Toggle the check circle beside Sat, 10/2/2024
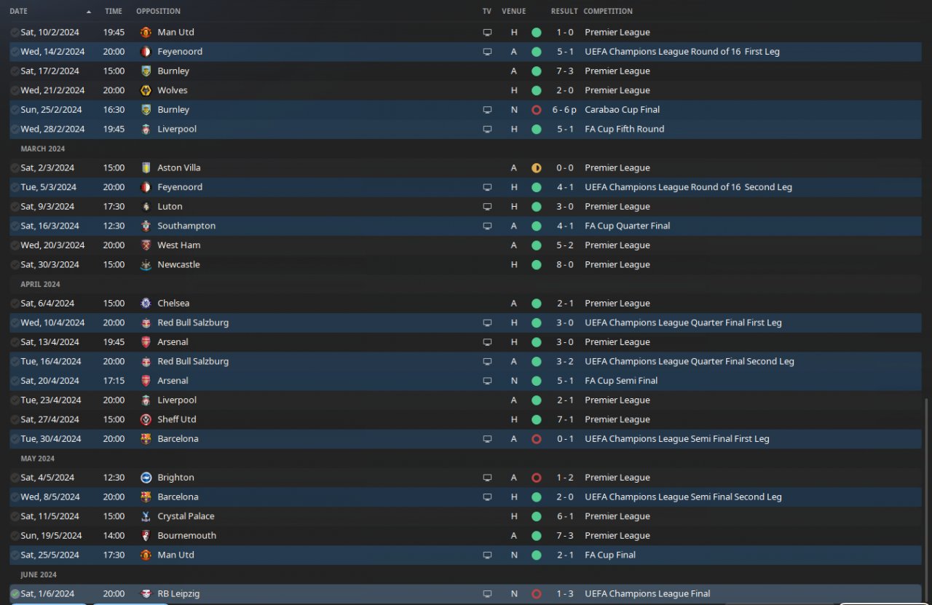Viewport: 932px width, 605px height. click(x=15, y=33)
